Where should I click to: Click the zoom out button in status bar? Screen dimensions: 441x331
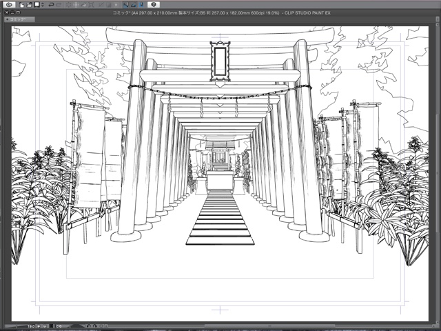tap(39, 326)
